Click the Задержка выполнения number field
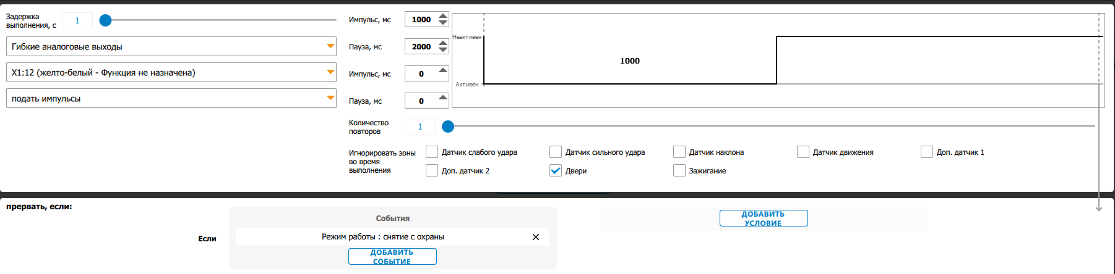 77,20
